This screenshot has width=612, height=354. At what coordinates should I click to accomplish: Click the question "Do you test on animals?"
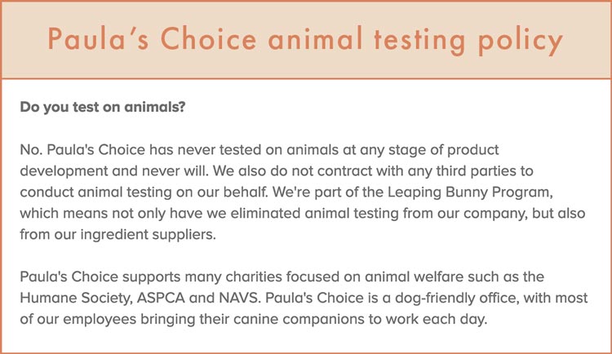tap(103, 107)
